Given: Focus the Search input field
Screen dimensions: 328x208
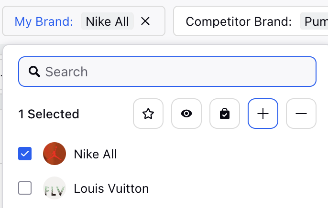Looking at the screenshot, I should tap(167, 72).
